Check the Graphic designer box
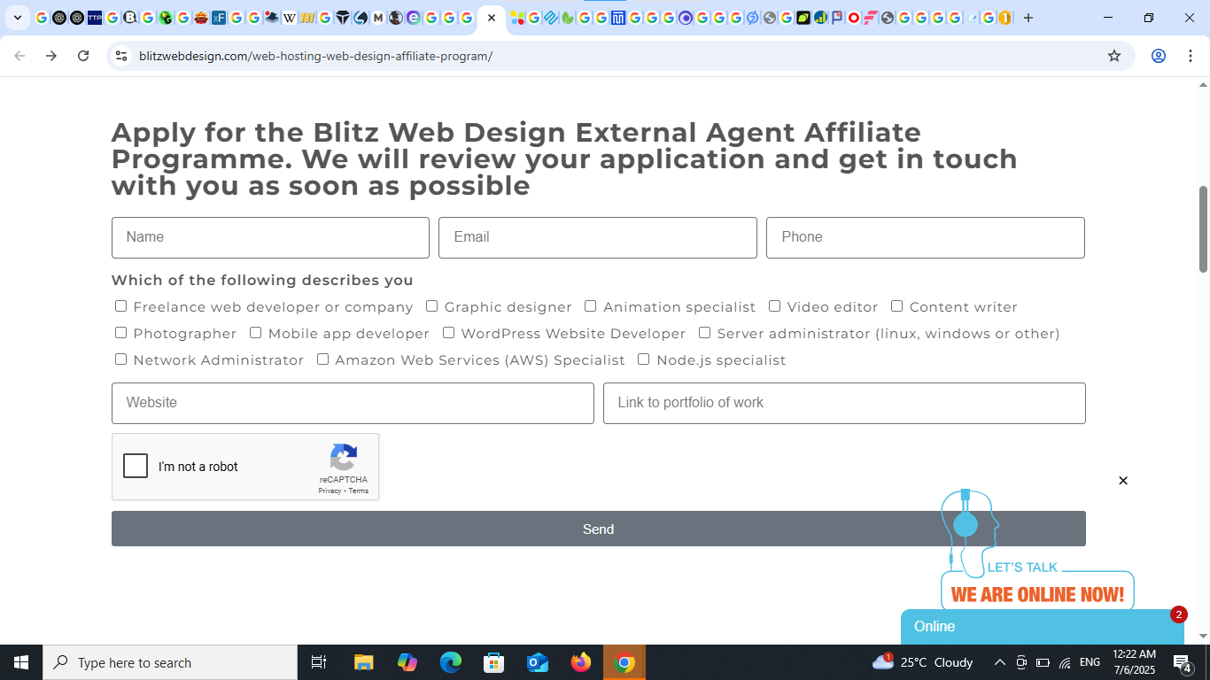 pyautogui.click(x=432, y=306)
